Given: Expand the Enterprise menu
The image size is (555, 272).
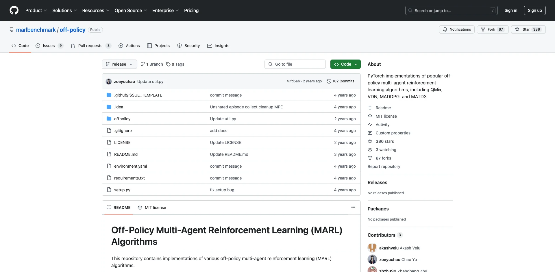Looking at the screenshot, I should [166, 10].
